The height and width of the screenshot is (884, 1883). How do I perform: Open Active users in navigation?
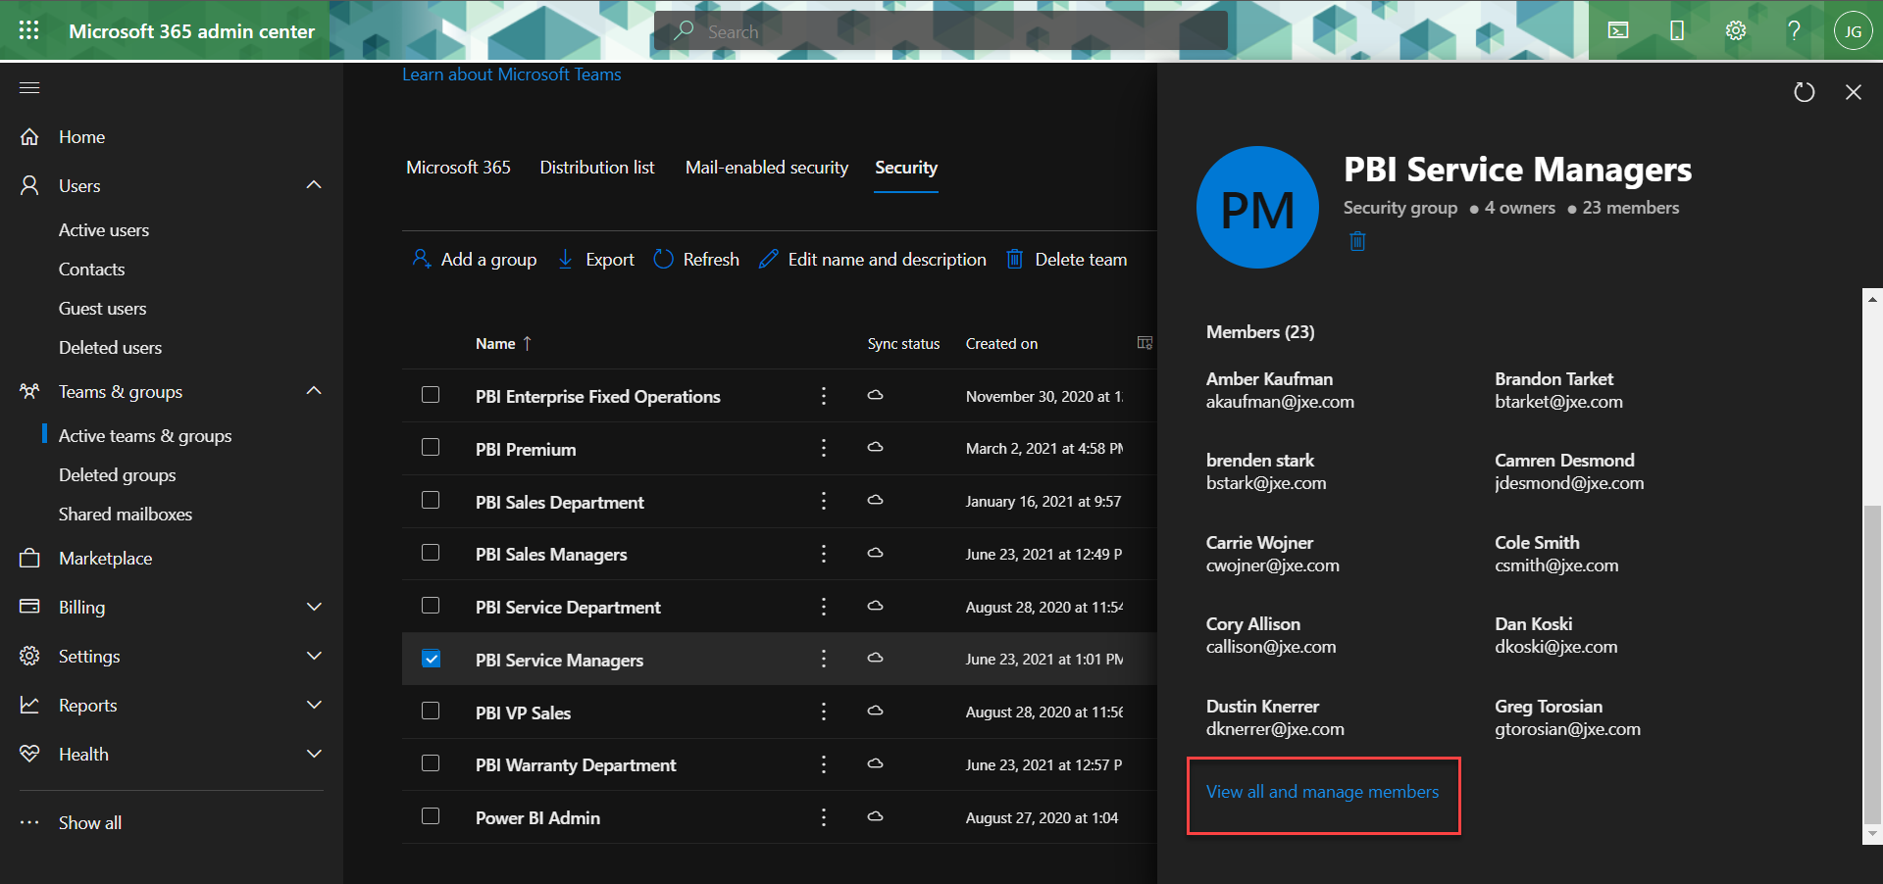104,230
